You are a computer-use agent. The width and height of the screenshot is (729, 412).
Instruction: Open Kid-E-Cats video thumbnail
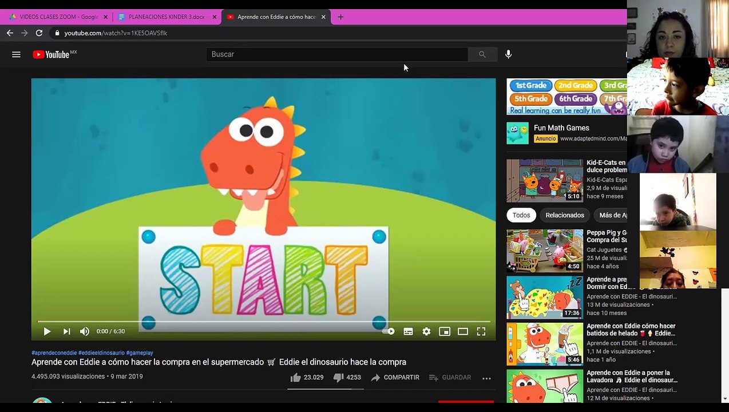545,181
